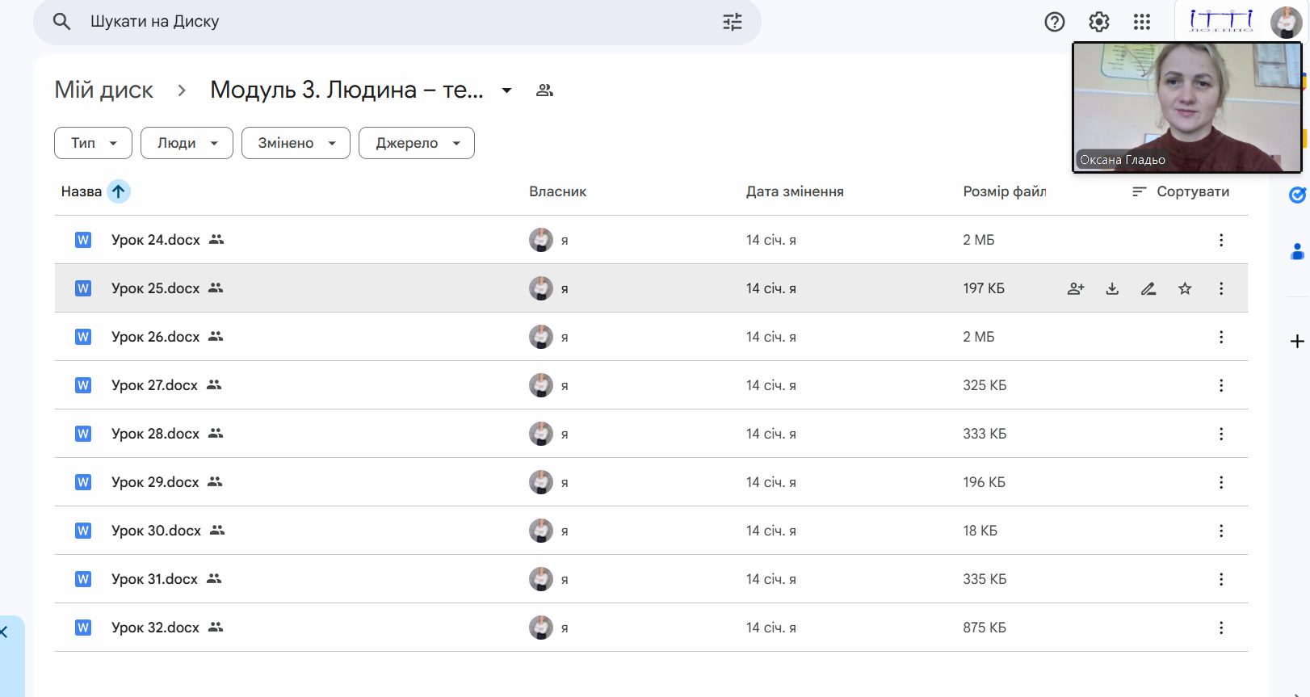Image resolution: width=1310 pixels, height=697 pixels.
Task: Go to Мій диск breadcrumb
Action: click(103, 90)
